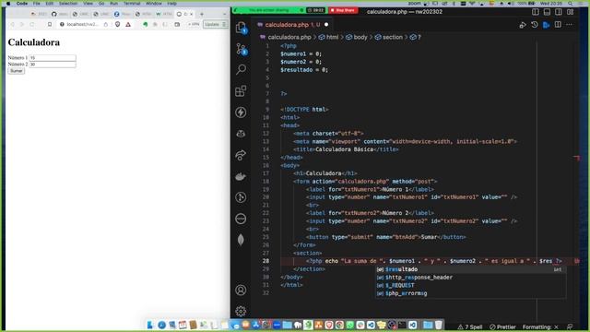
Task: Open the Extensions view
Action: coord(241,90)
